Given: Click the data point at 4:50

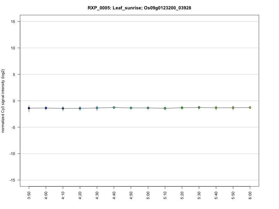Looking at the screenshot, I should click(131, 108).
